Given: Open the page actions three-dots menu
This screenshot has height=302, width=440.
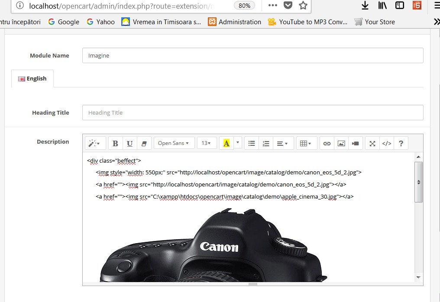Looking at the screenshot, I should point(273,5).
